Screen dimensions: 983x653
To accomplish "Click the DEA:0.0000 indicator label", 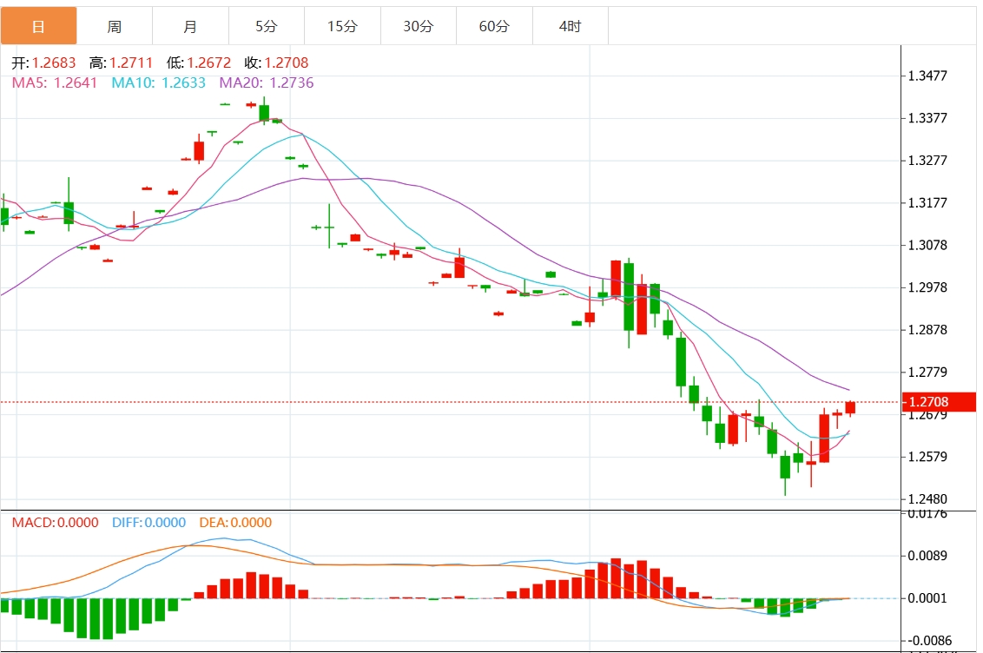I will click(x=235, y=523).
